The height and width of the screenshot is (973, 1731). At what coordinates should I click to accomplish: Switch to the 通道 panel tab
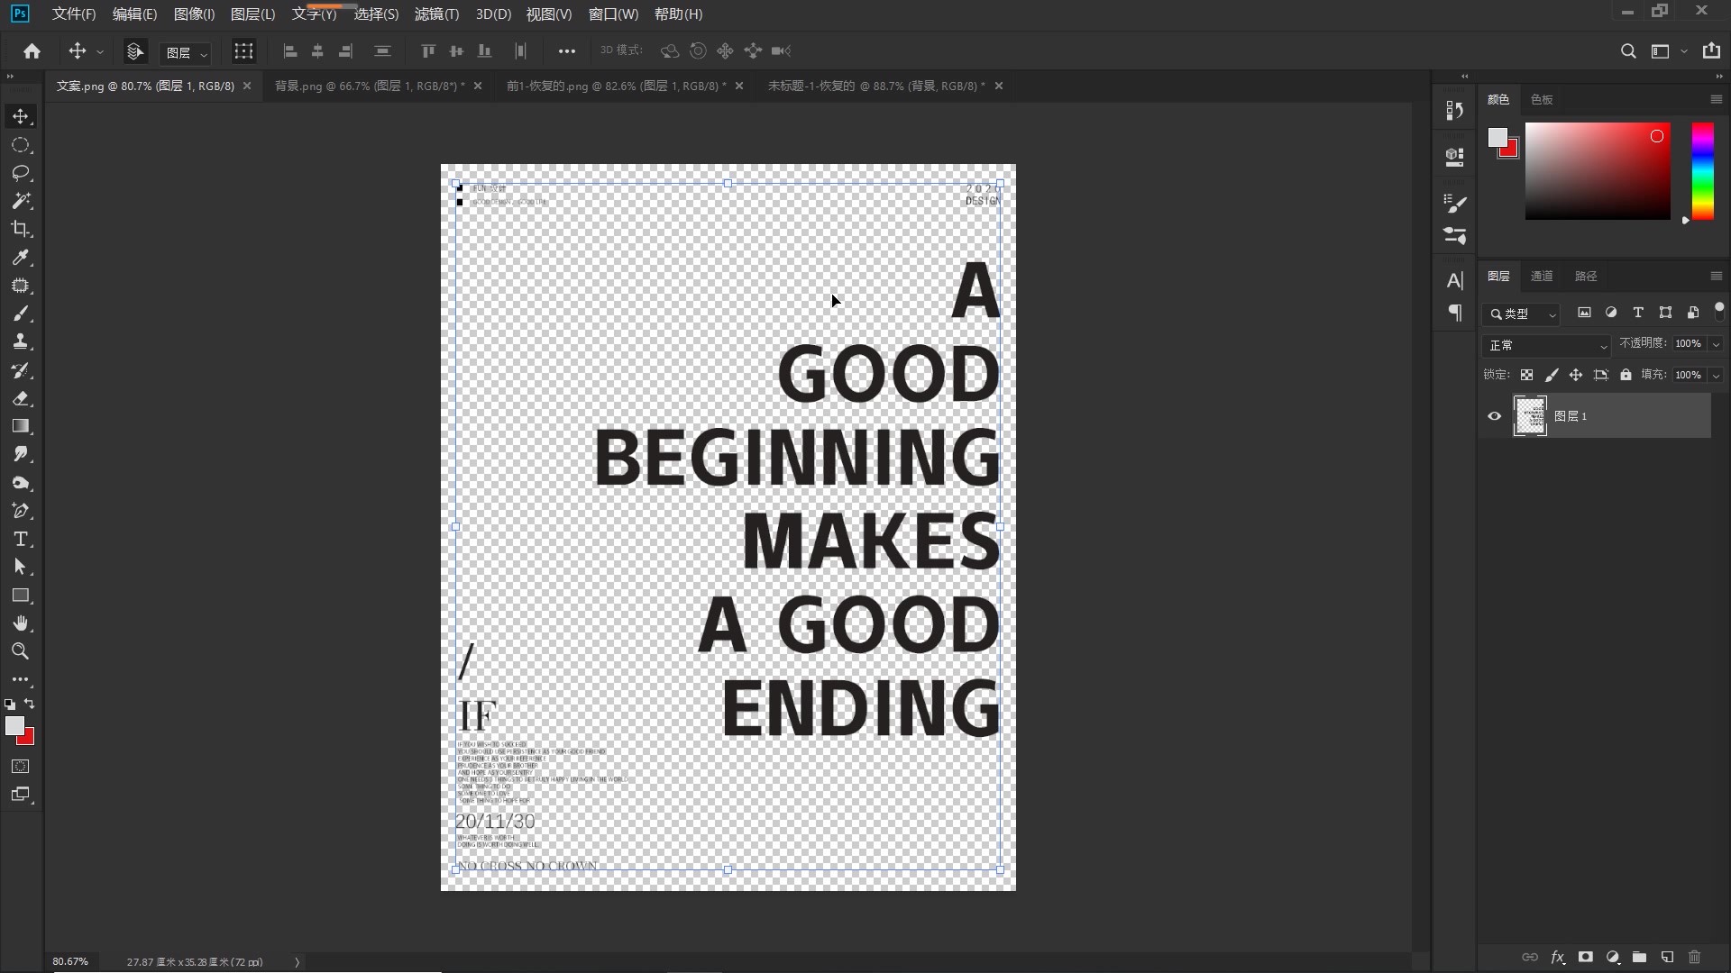pos(1542,277)
